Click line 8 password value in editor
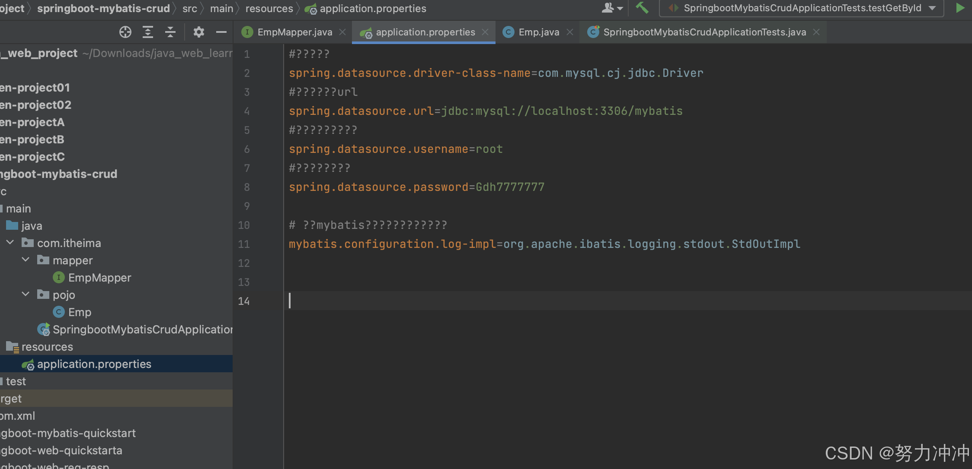This screenshot has width=972, height=469. point(509,187)
